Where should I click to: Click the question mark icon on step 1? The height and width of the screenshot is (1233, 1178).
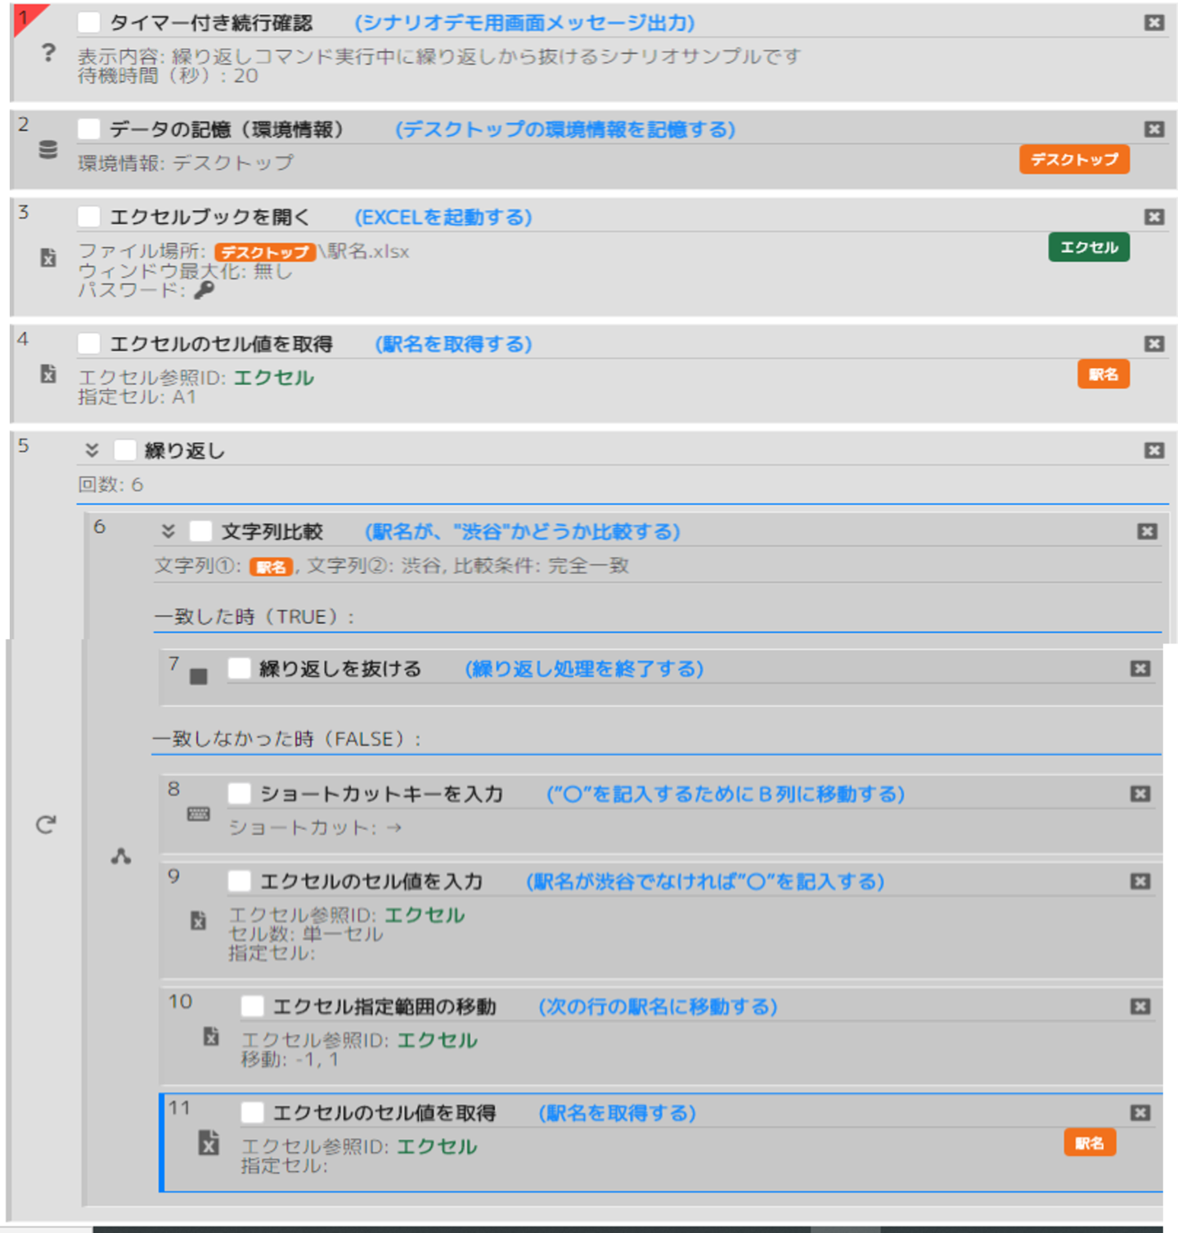48,53
